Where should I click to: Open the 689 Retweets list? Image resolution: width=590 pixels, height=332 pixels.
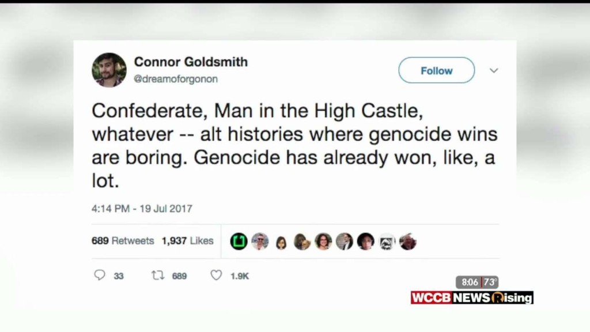(x=123, y=240)
